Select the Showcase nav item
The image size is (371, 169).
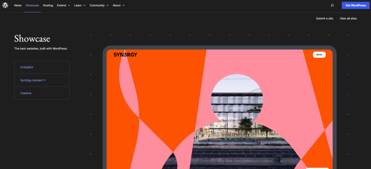[32, 5]
